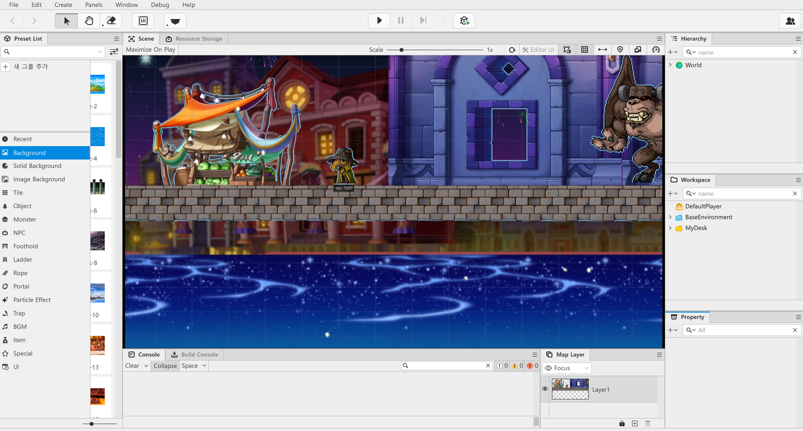Lock the selected map layer
The width and height of the screenshot is (803, 431).
[622, 424]
